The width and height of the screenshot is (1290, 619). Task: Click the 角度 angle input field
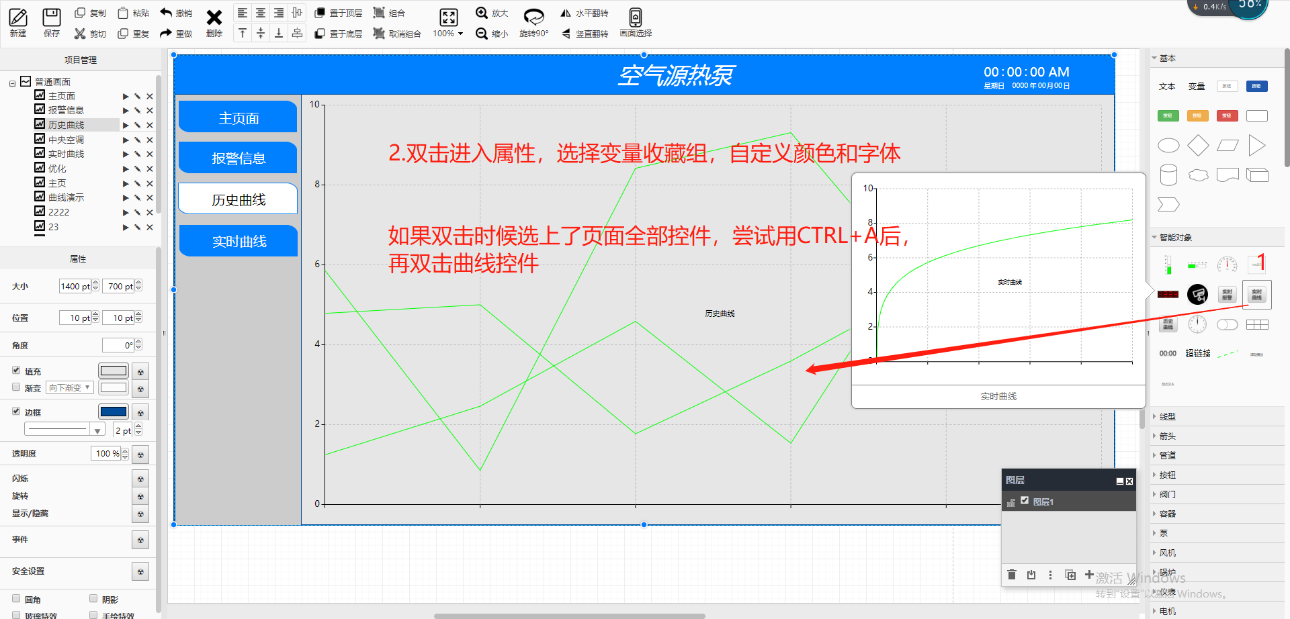pos(118,345)
